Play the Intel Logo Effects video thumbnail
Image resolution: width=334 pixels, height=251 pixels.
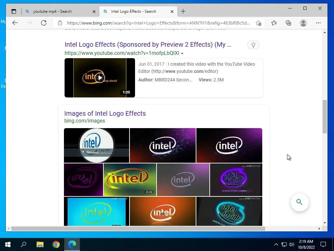pos(100,78)
